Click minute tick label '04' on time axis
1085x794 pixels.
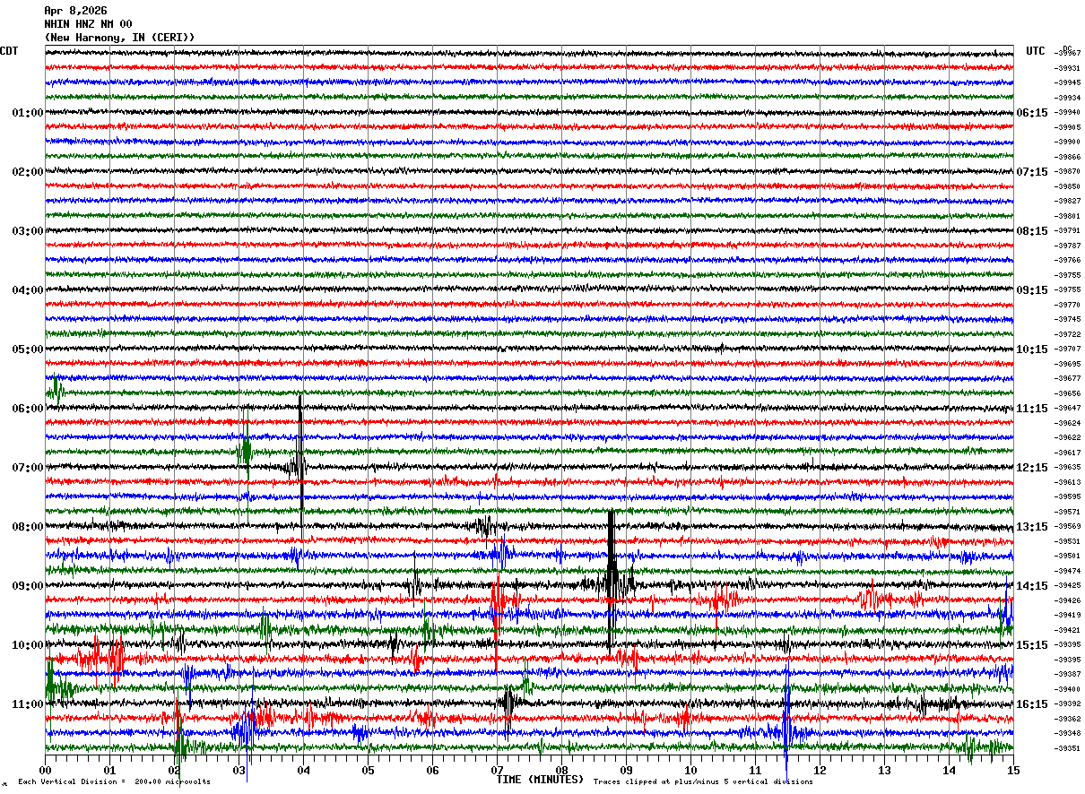tap(303, 770)
